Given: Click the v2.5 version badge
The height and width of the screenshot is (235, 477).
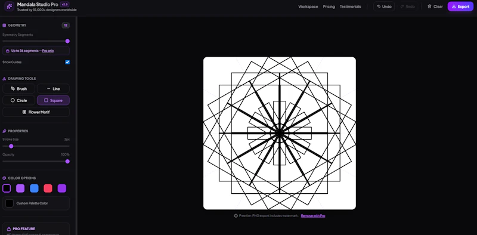Looking at the screenshot, I should (x=64, y=5).
